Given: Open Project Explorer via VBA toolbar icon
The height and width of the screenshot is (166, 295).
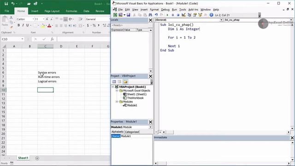Looking at the screenshot, I should click(189, 15).
